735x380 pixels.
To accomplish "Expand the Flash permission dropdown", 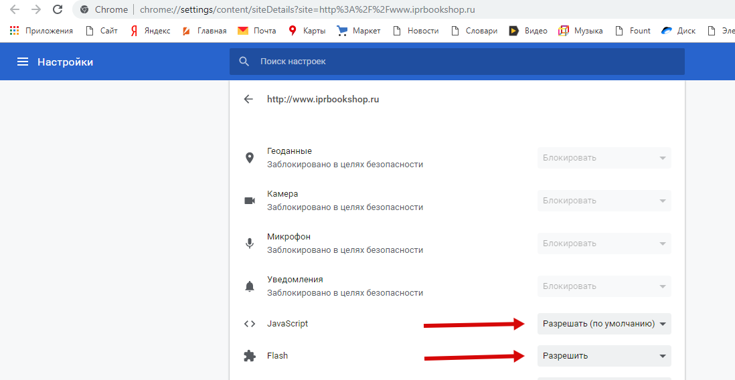I will (604, 356).
